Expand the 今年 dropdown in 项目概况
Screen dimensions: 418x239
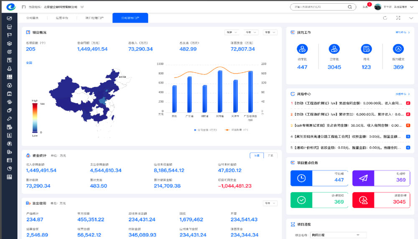[x=251, y=32]
